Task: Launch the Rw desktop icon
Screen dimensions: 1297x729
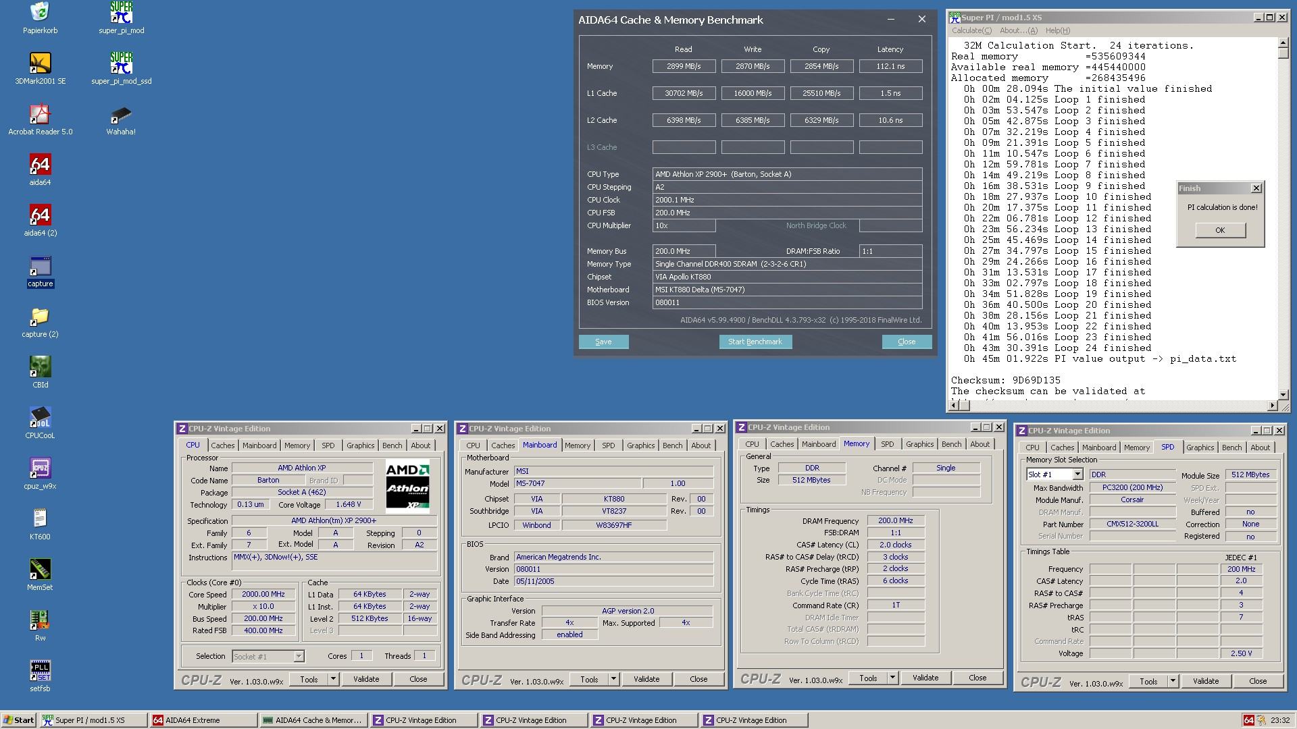Action: point(40,626)
